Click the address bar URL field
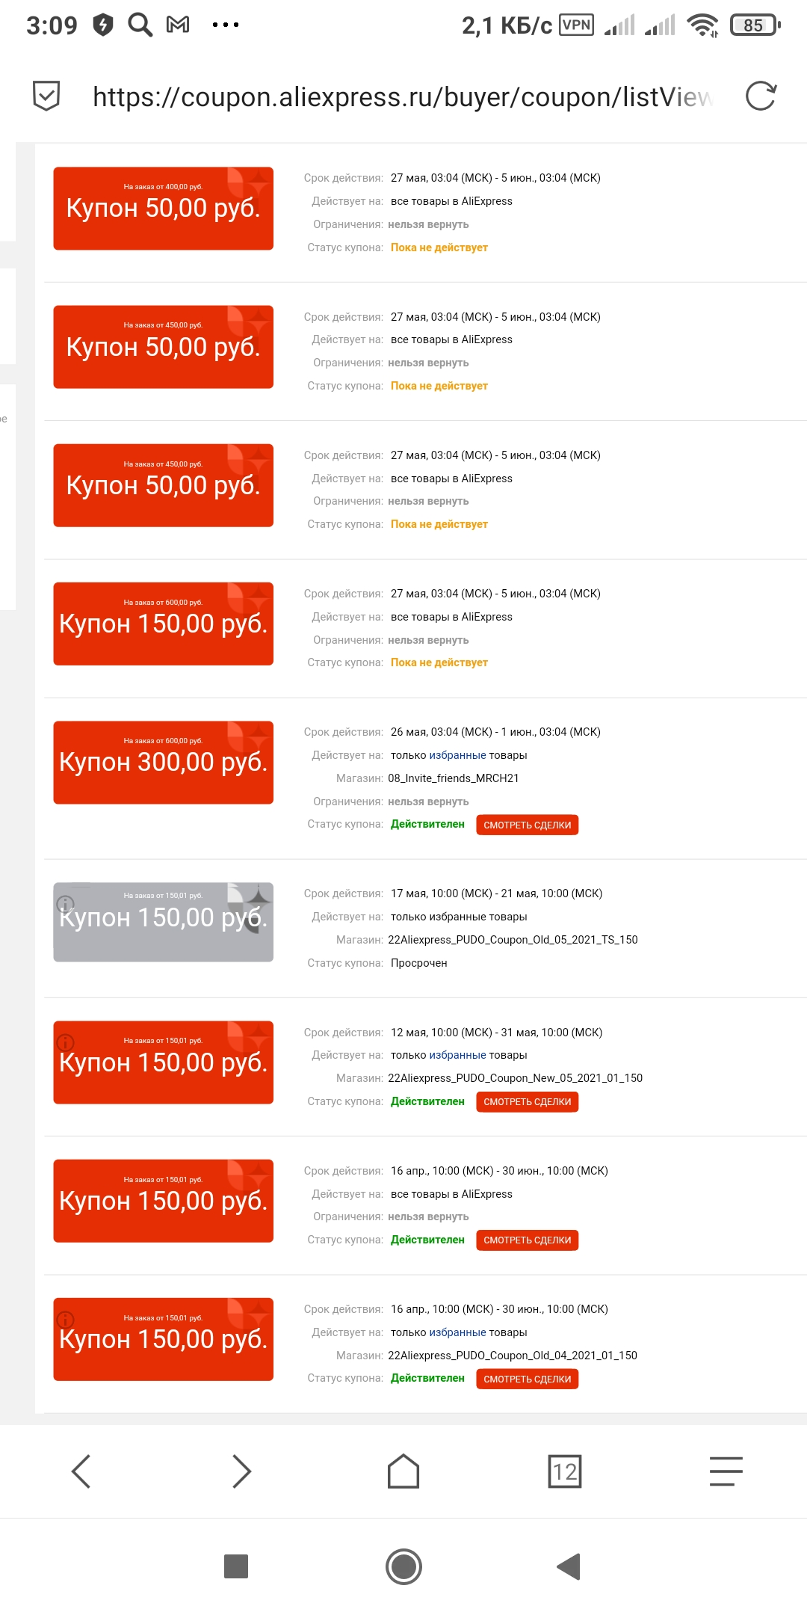Screen dimensions: 807x1615 coord(403,96)
